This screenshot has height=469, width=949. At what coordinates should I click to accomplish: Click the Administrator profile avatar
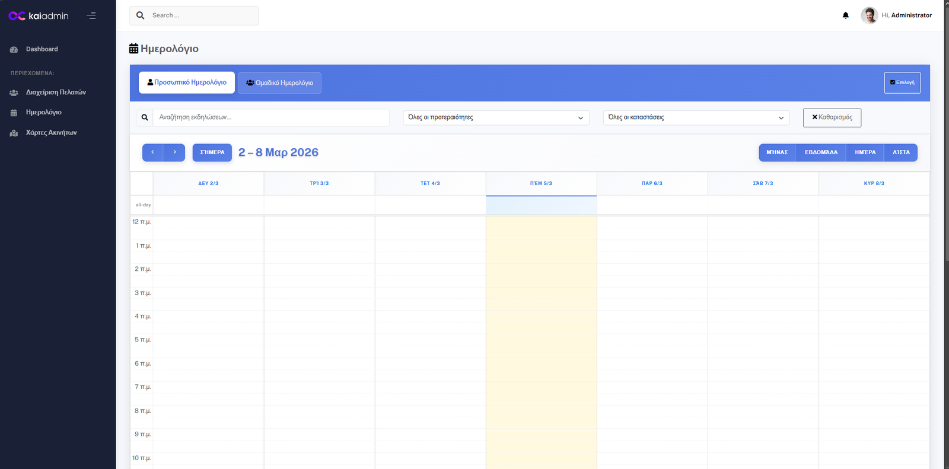tap(869, 15)
